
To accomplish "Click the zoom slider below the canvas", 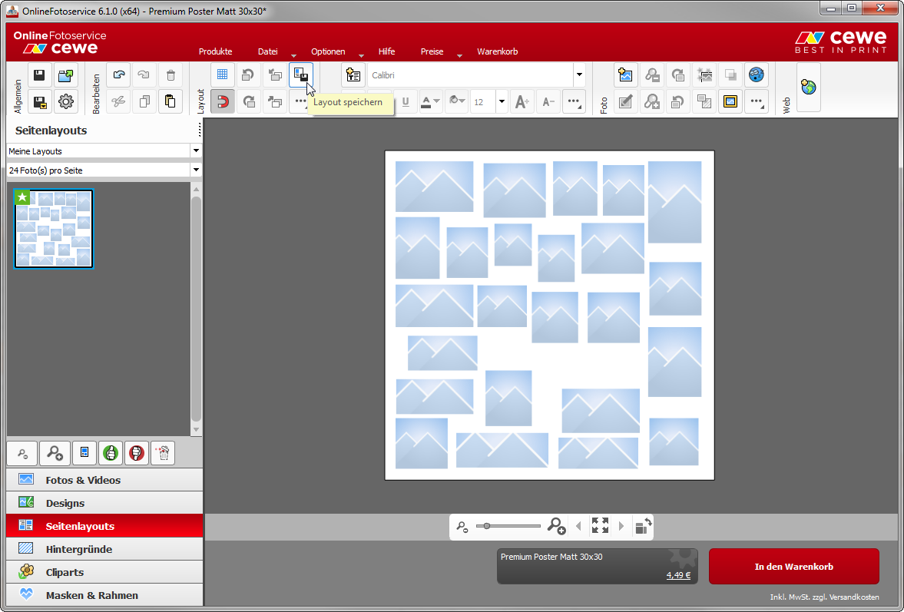I will pyautogui.click(x=508, y=526).
